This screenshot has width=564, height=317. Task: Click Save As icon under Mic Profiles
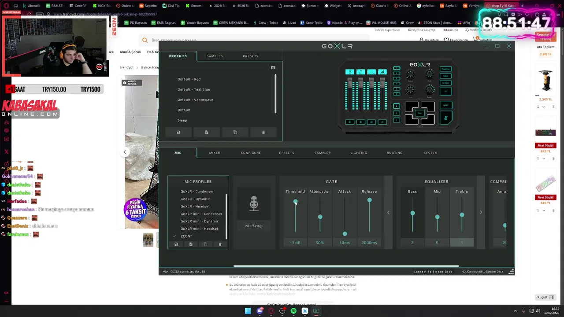point(191,244)
